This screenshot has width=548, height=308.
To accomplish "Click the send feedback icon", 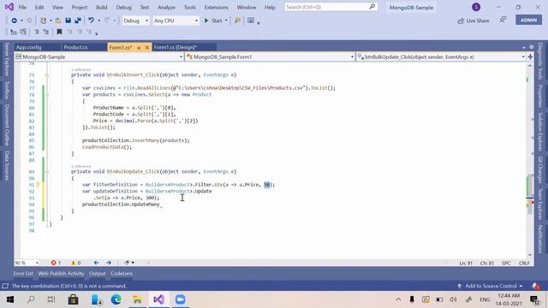I will 503,20.
